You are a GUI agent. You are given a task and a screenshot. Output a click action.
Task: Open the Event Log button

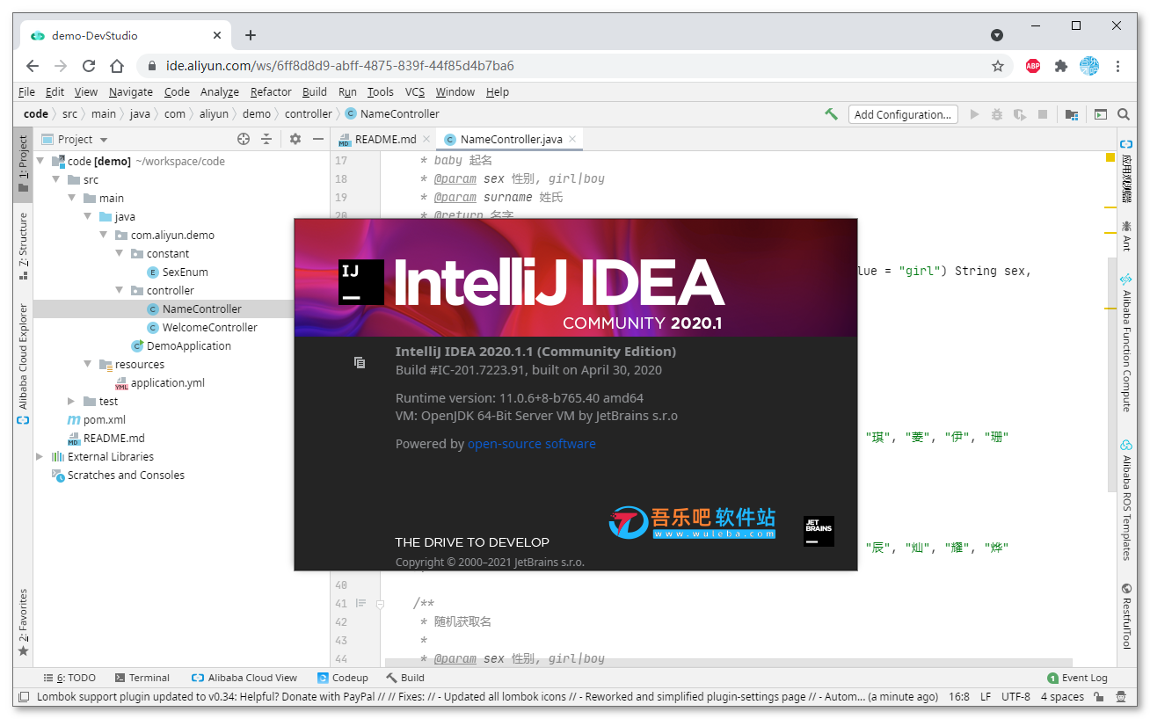tap(1078, 678)
